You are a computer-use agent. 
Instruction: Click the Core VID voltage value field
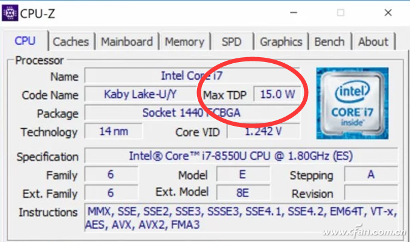[x=264, y=131]
